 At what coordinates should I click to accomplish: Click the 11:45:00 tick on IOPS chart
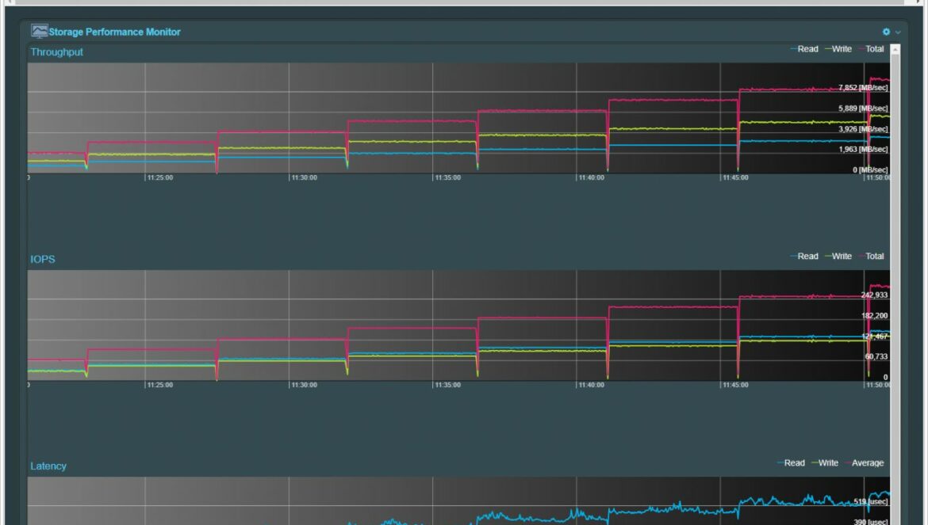point(735,385)
